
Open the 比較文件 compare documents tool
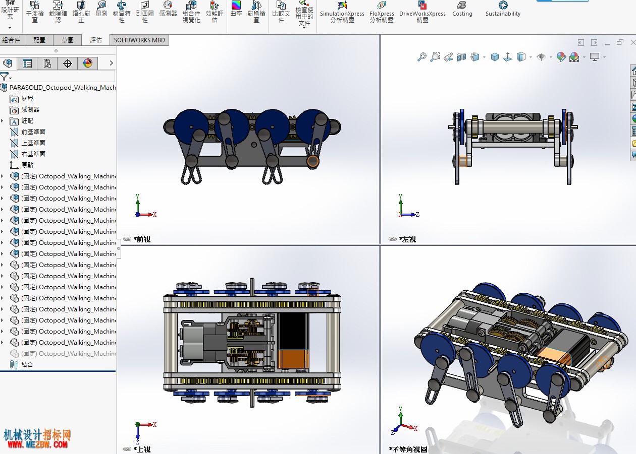point(281,12)
